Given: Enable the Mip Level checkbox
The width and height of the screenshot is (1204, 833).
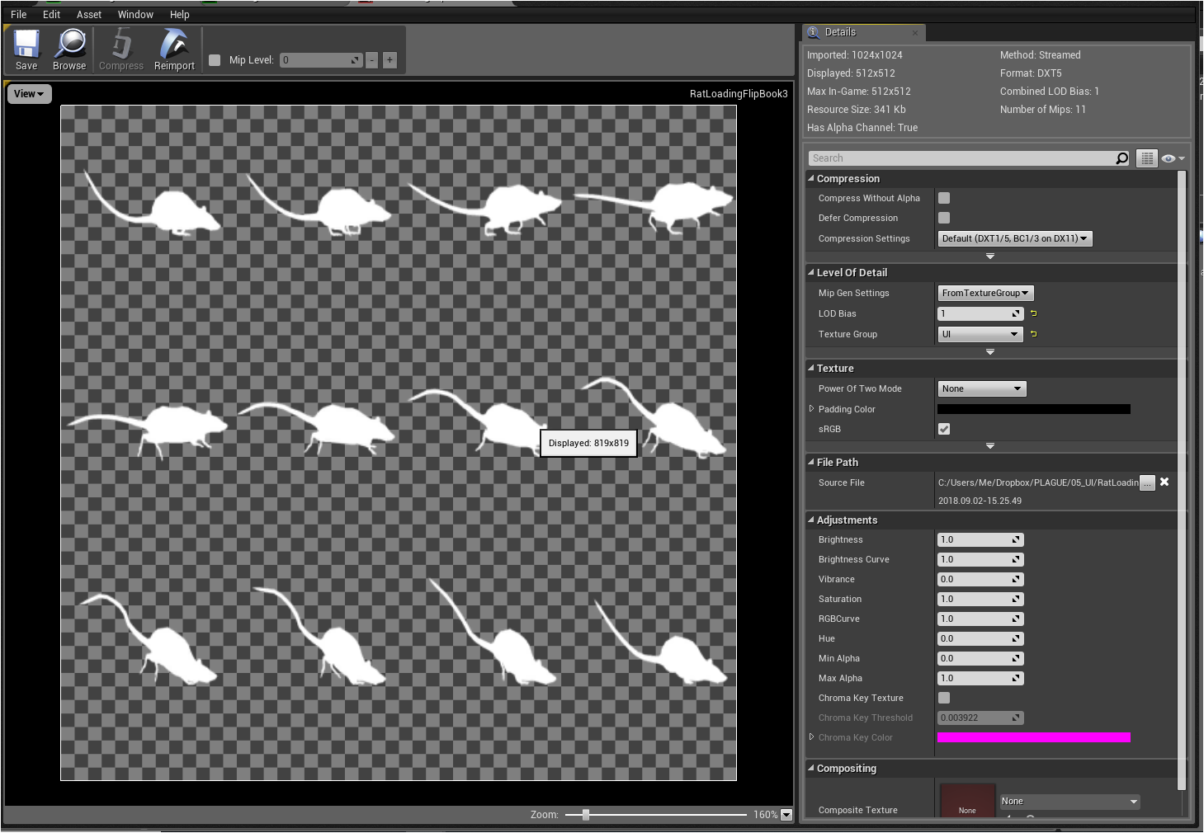Looking at the screenshot, I should [x=215, y=60].
